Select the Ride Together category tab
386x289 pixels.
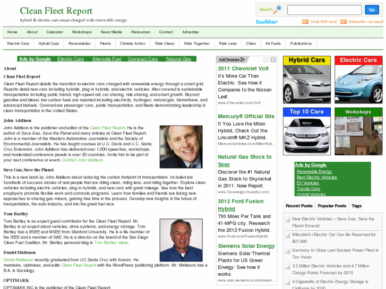point(197,43)
